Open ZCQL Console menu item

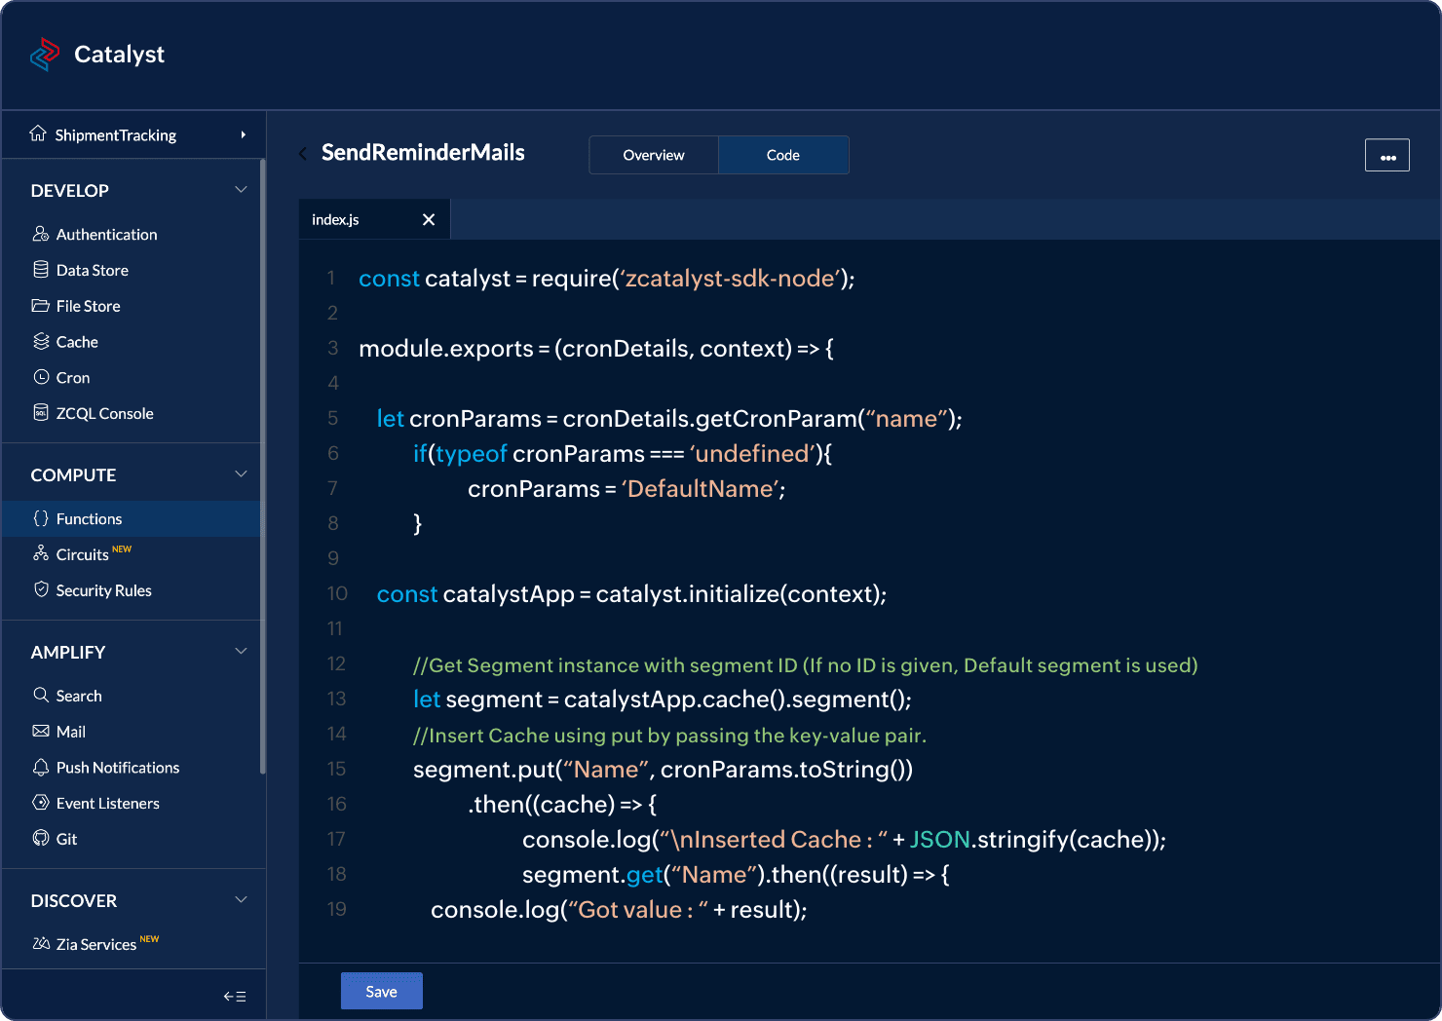click(105, 413)
